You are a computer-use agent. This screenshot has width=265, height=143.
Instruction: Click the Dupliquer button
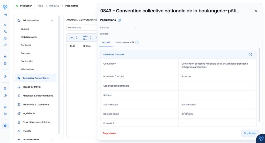[250, 133]
